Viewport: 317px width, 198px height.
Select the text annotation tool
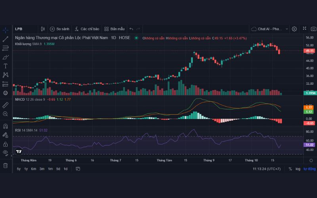click(x=6, y=66)
